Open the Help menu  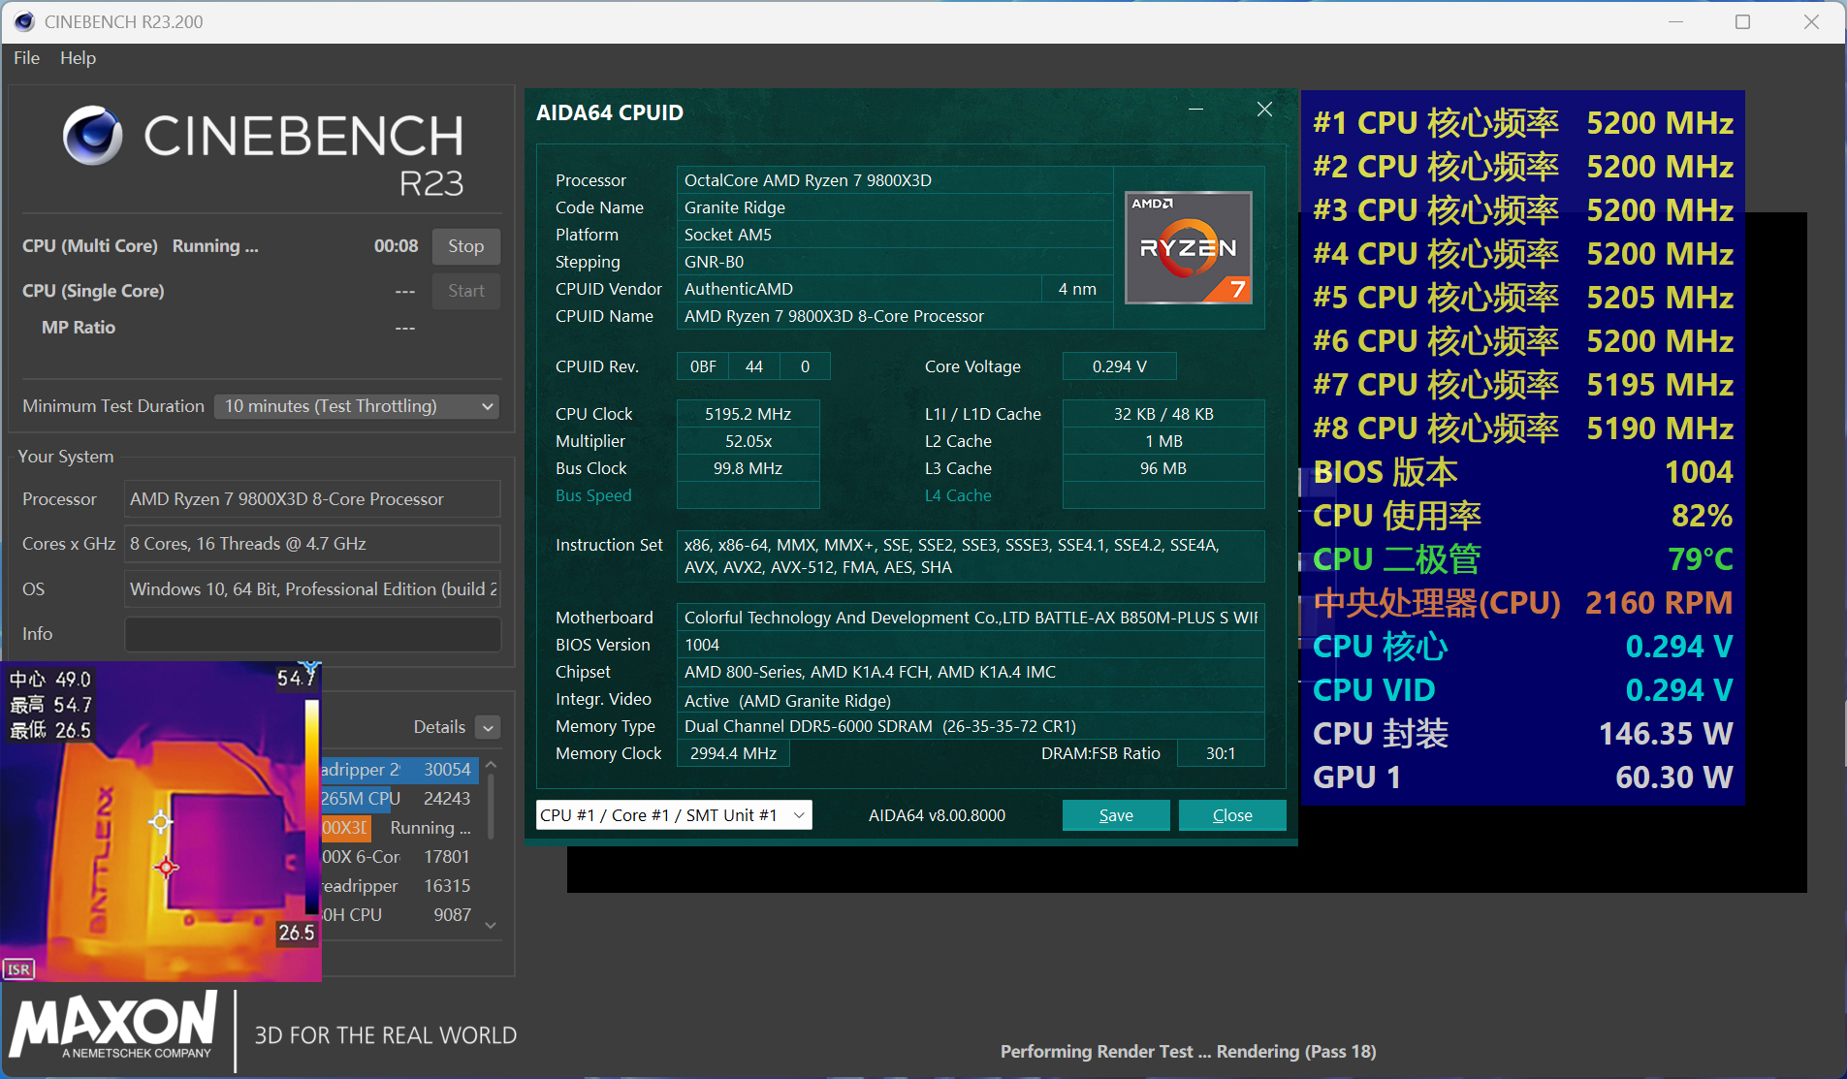[x=78, y=58]
